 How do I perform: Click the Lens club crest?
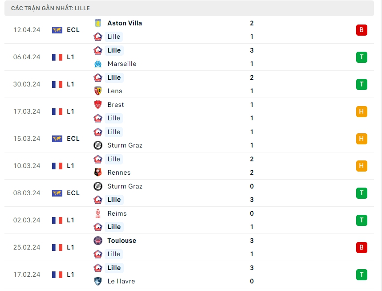pos(98,91)
